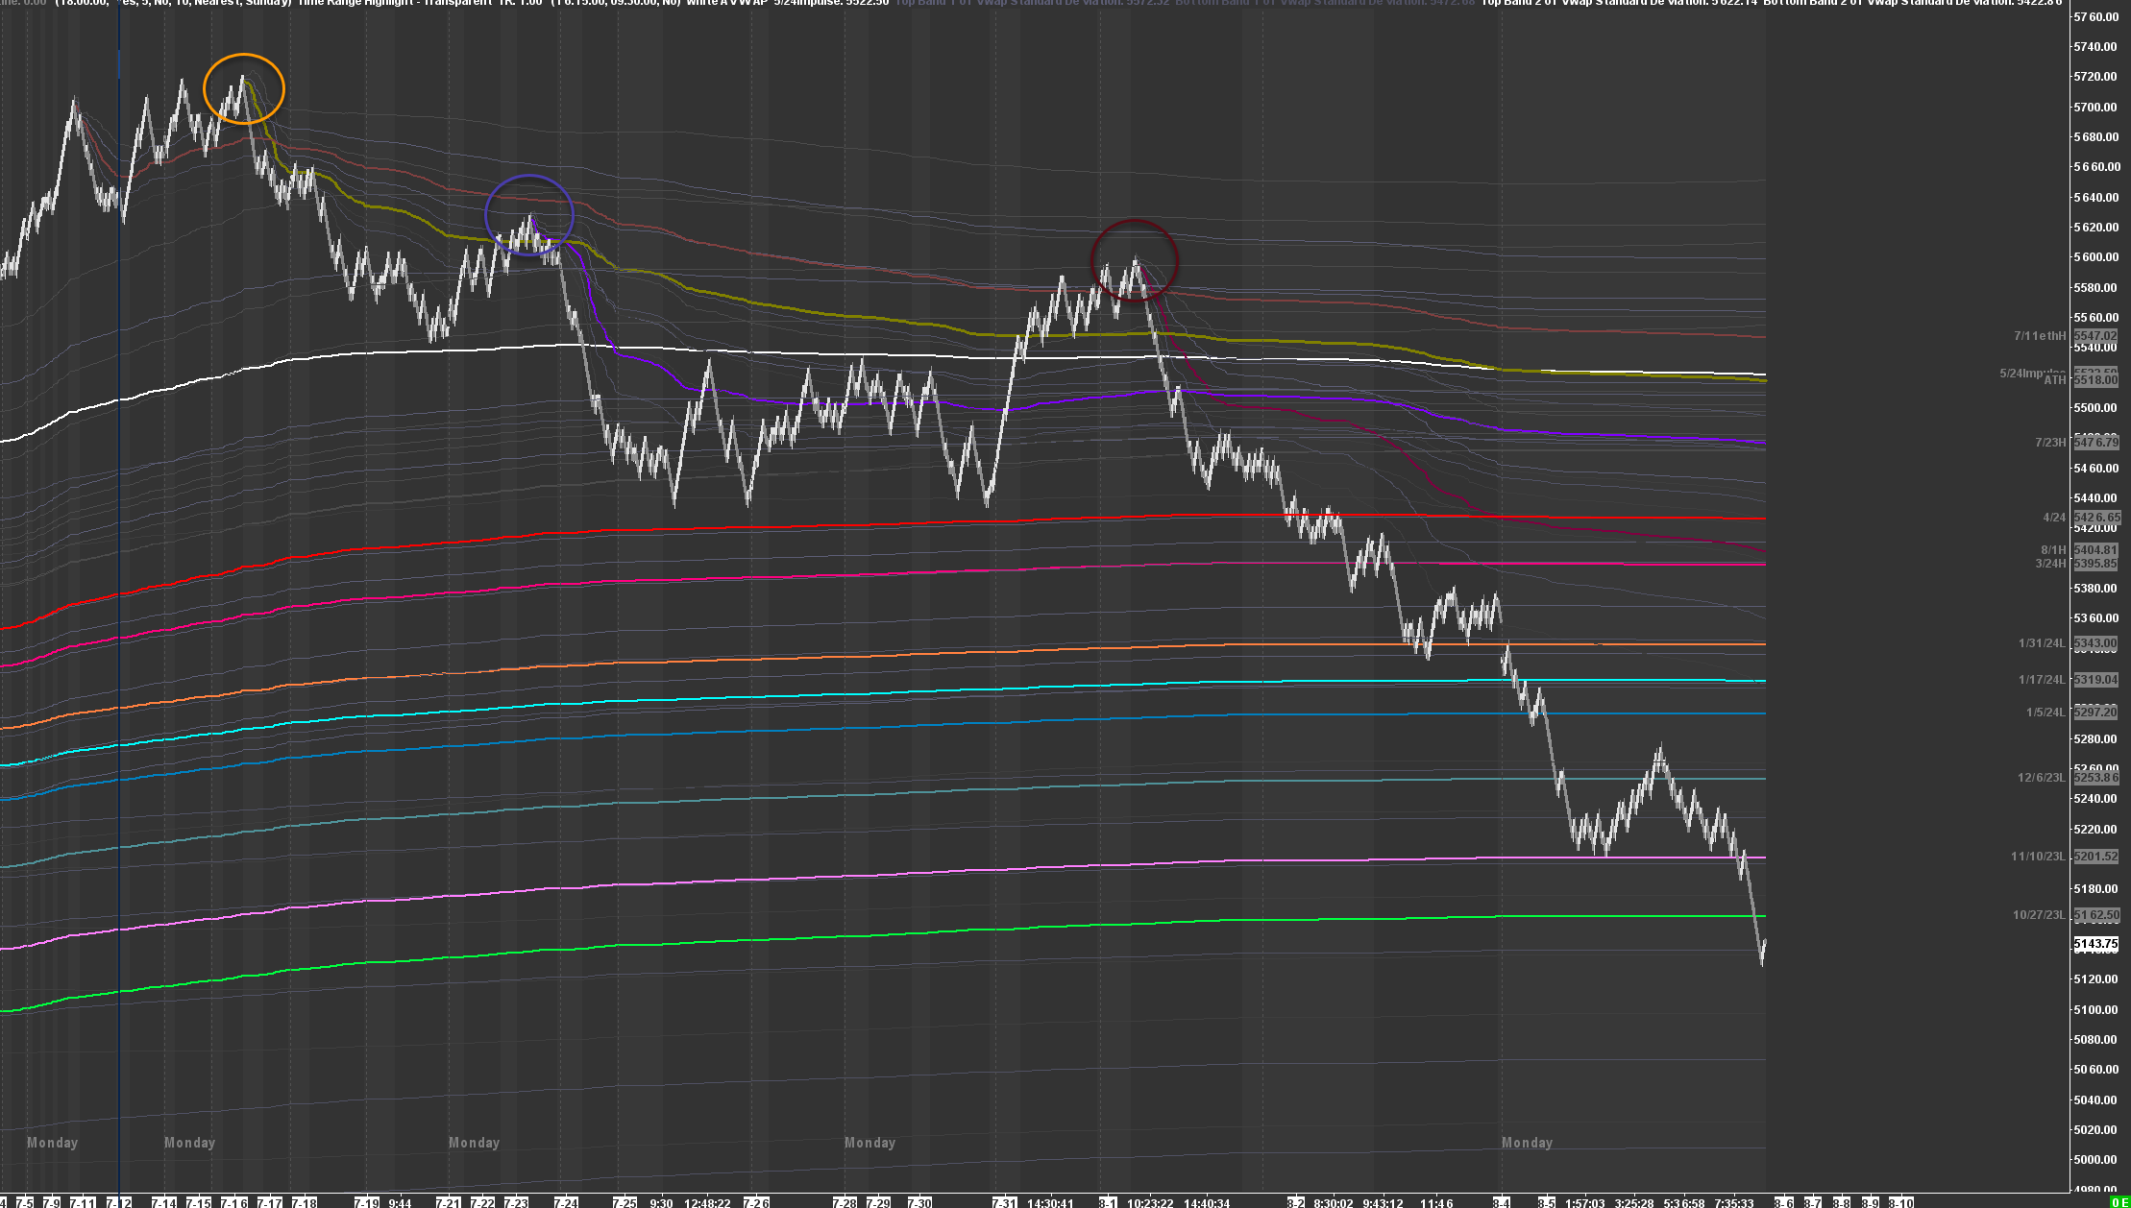Select the 7-24 date marker on time axis
2131x1208 pixels.
point(566,1202)
